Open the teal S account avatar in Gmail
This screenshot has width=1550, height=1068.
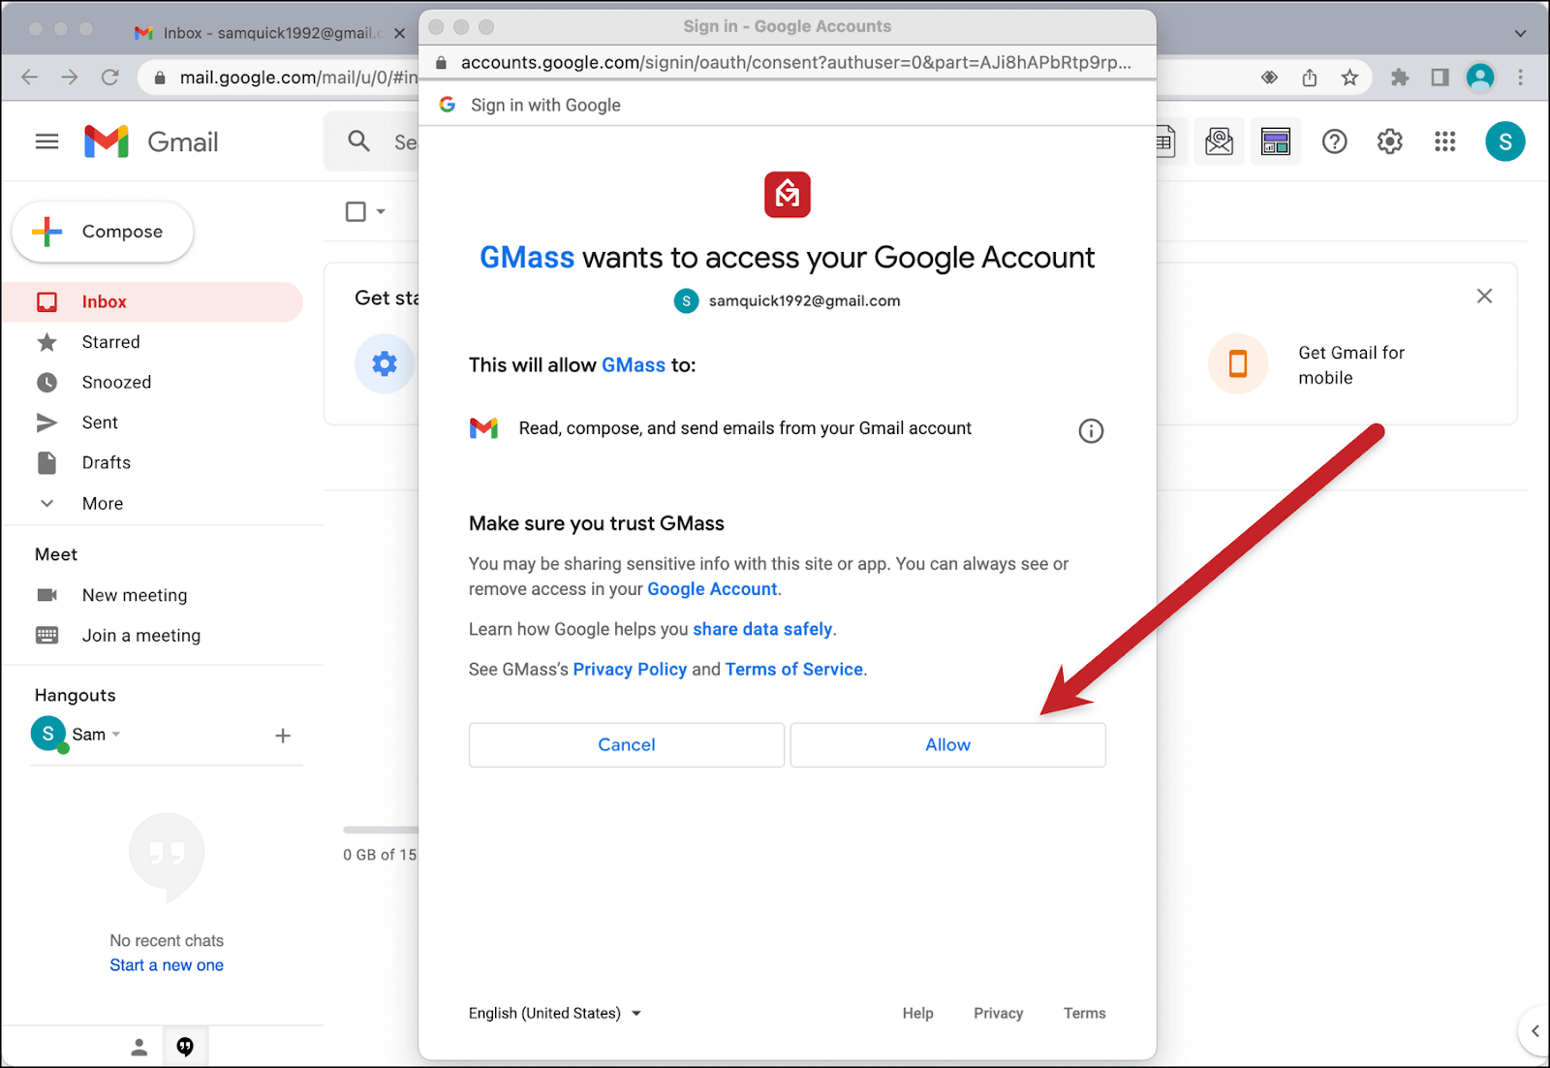(1504, 141)
